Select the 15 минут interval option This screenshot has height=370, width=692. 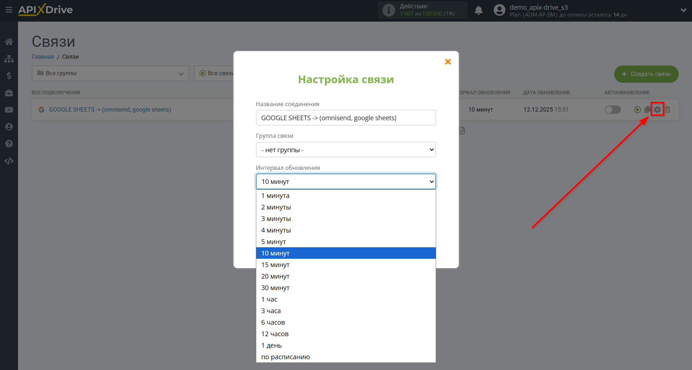point(275,265)
